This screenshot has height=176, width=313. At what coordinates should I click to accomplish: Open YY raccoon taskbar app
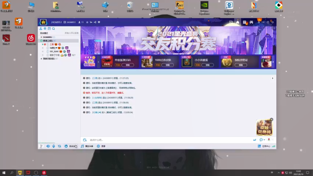20,172
